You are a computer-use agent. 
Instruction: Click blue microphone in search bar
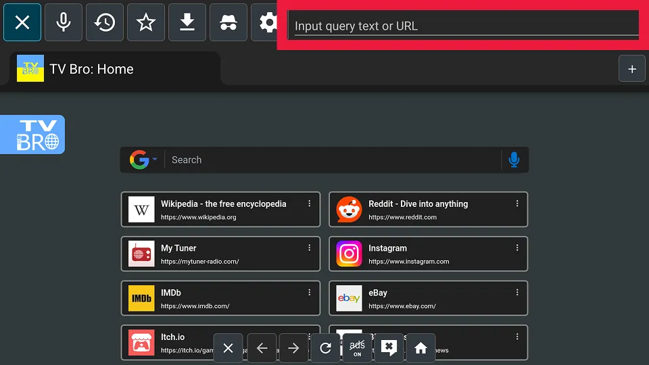[514, 160]
